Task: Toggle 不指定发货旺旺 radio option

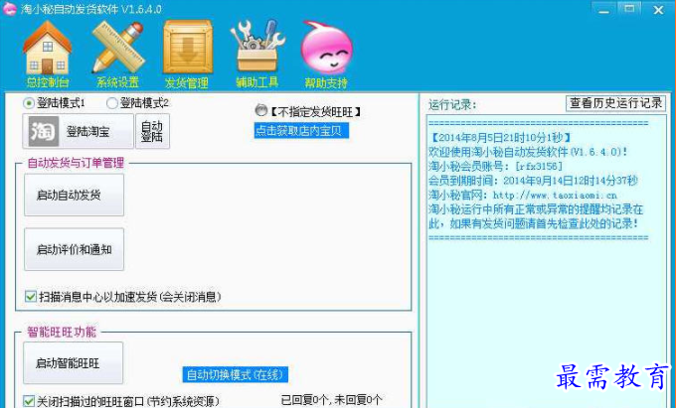Action: point(260,110)
